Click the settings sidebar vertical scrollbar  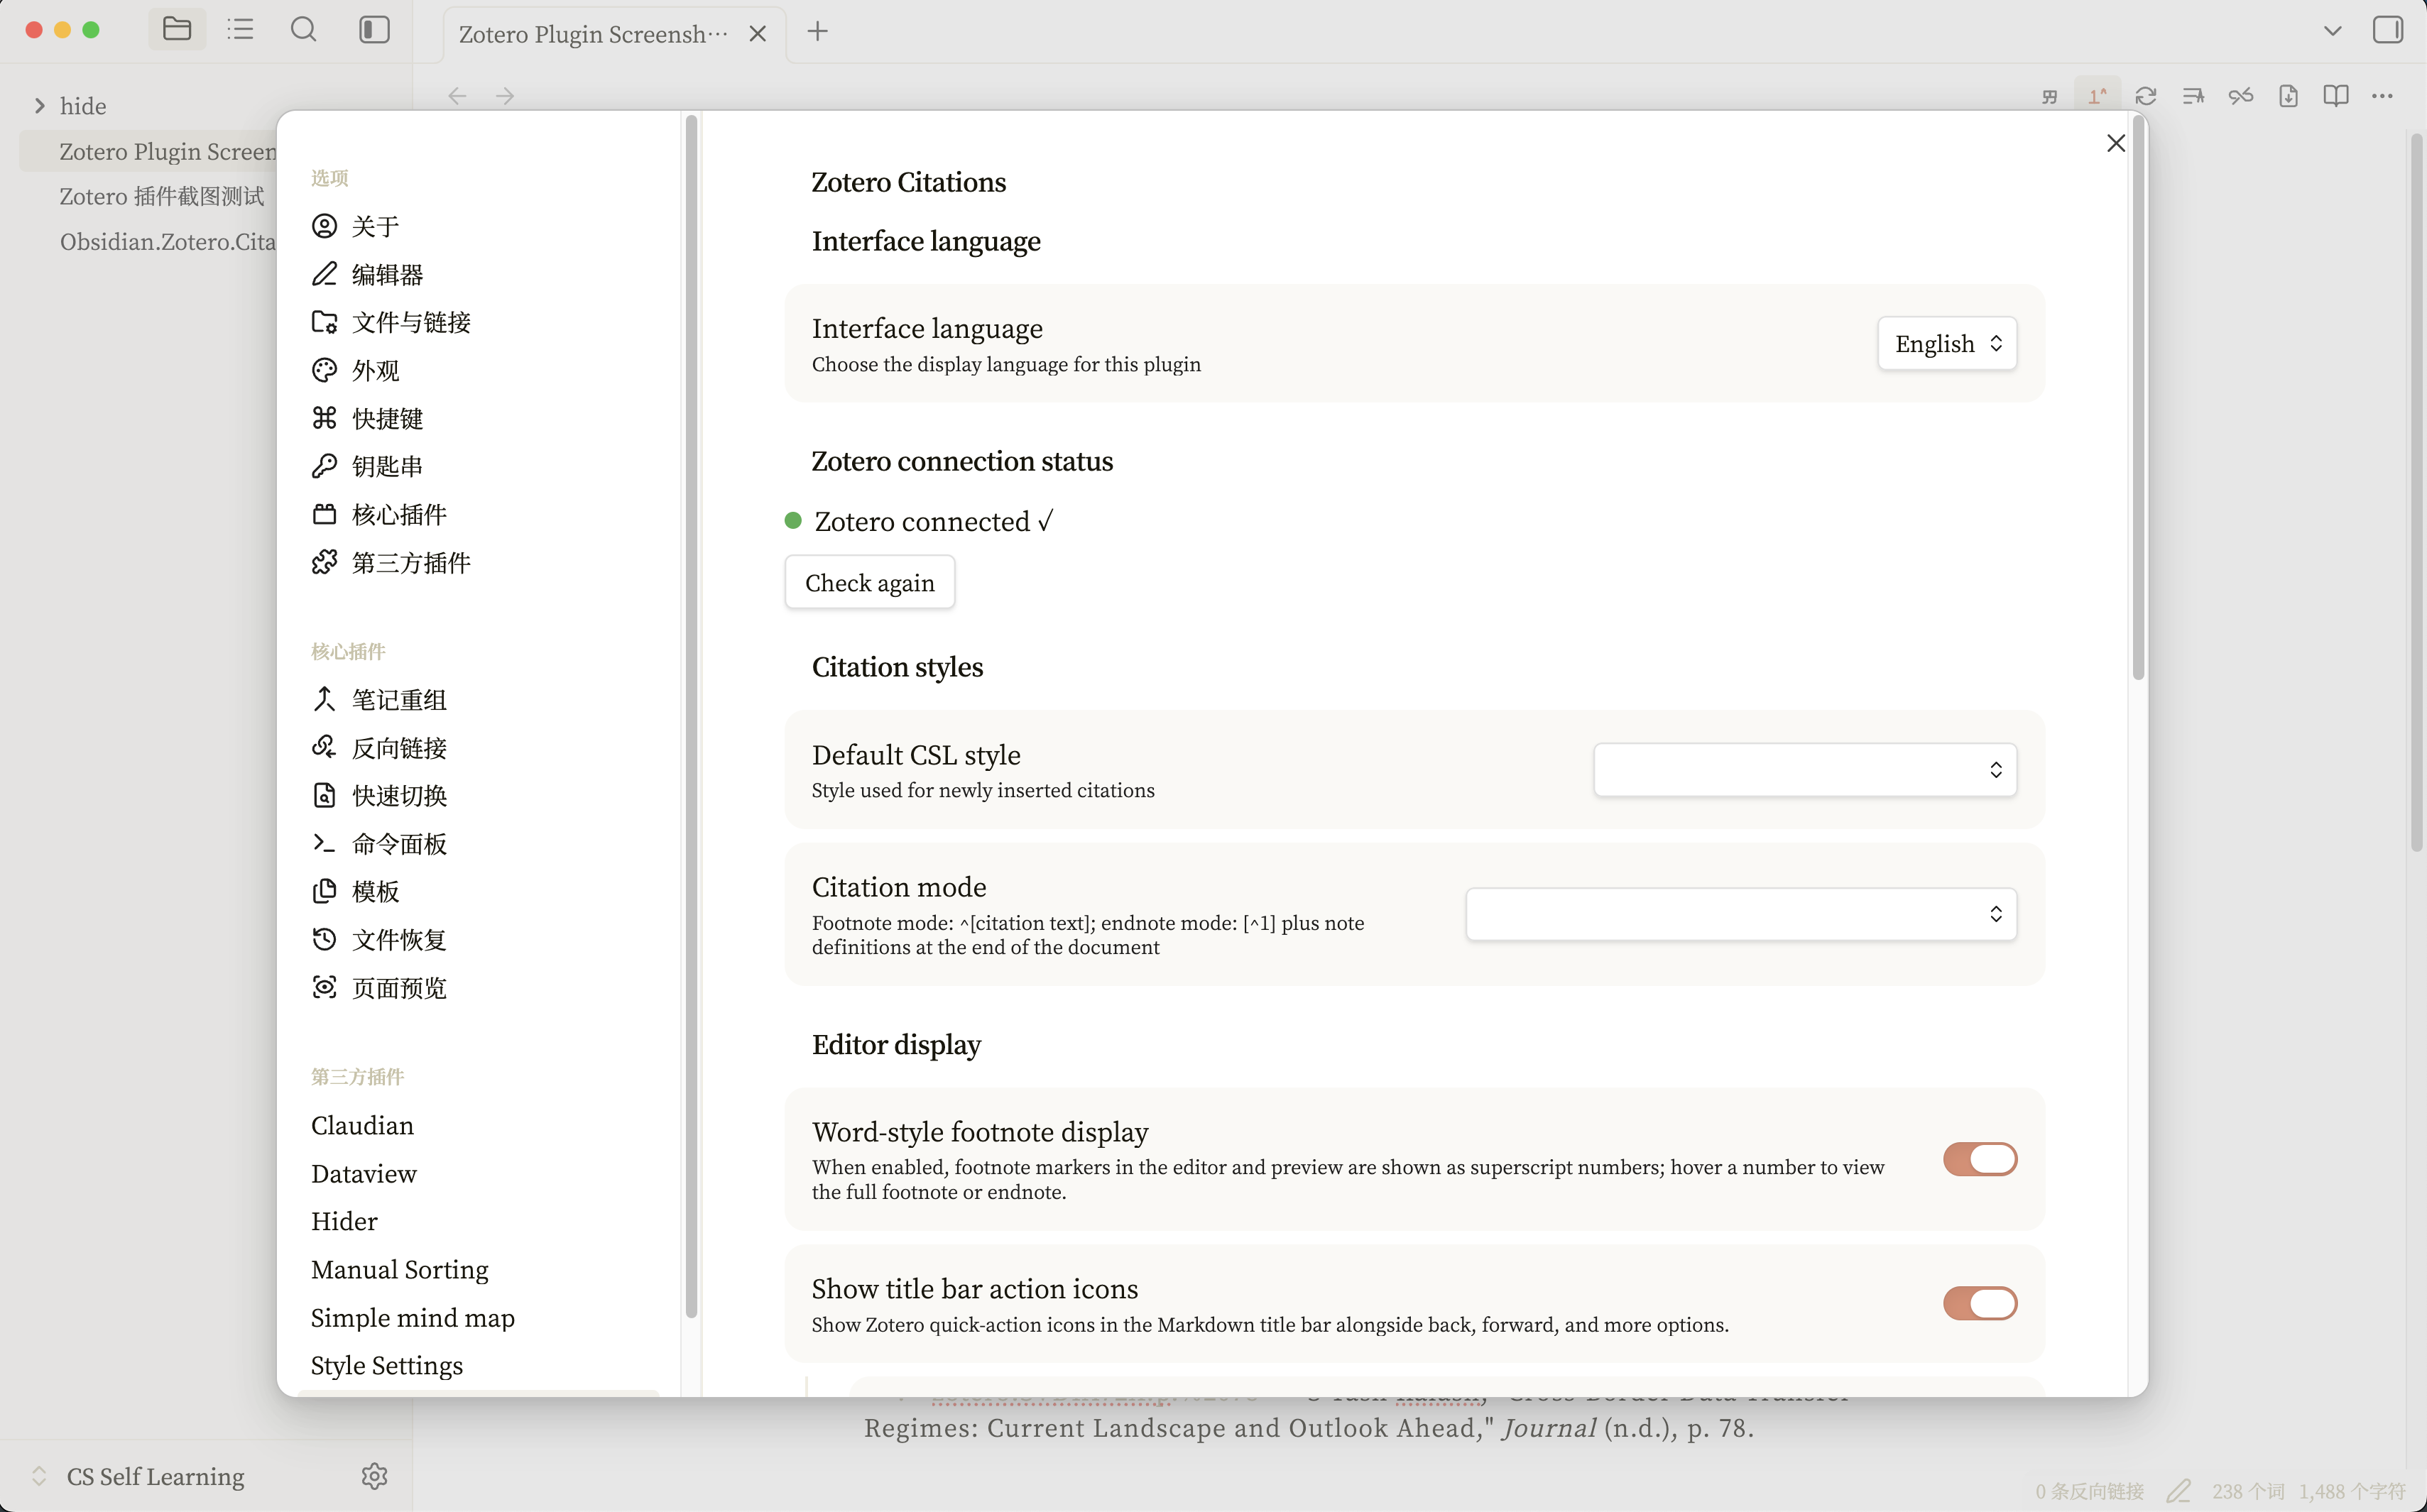(x=691, y=717)
